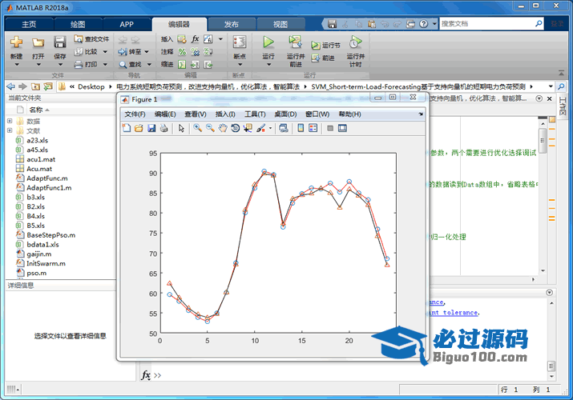573x400 pixels.
Task: Toggle the Rotate 3D tool in Figure 1
Action: (x=235, y=128)
